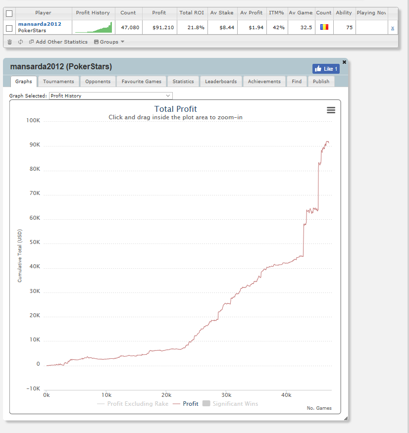Open the Opponents tab
This screenshot has height=433, width=409.
[98, 82]
